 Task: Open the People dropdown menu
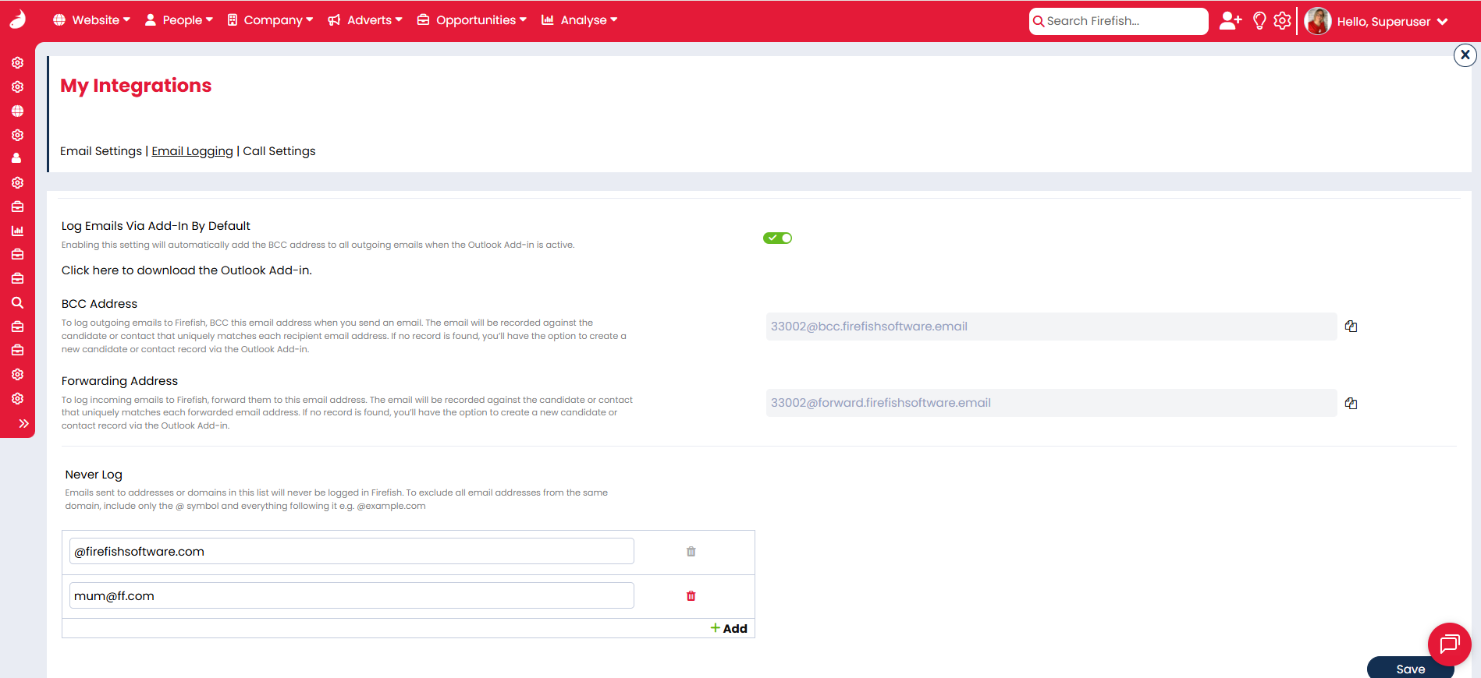(179, 20)
